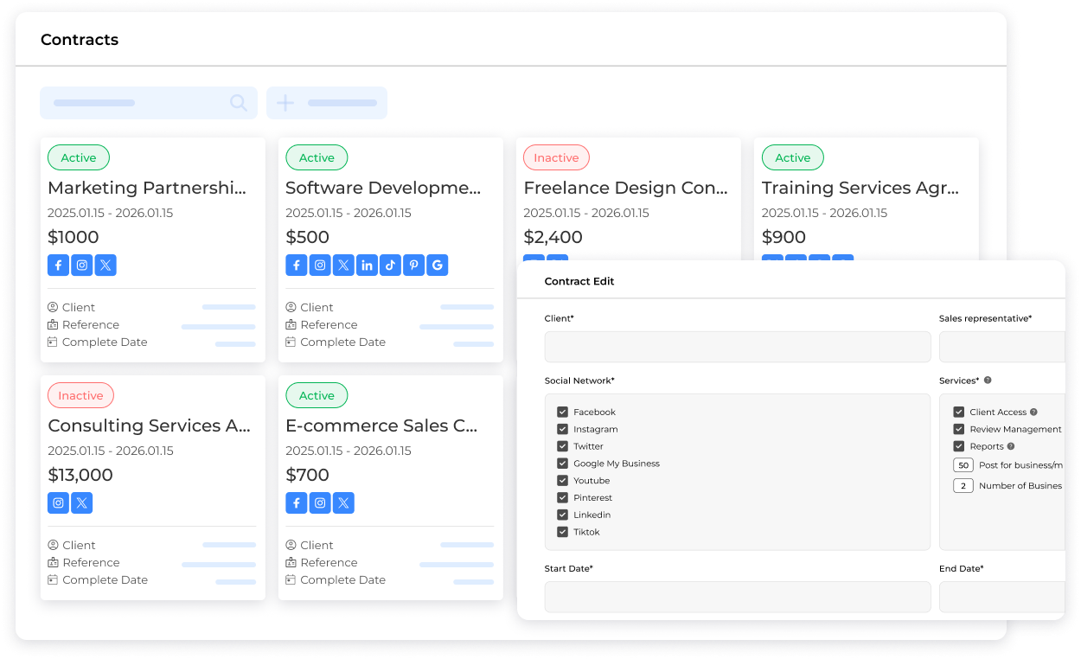The width and height of the screenshot is (1081, 659).
Task: Click Active badge on E-commerce Sales card
Action: [x=317, y=395]
